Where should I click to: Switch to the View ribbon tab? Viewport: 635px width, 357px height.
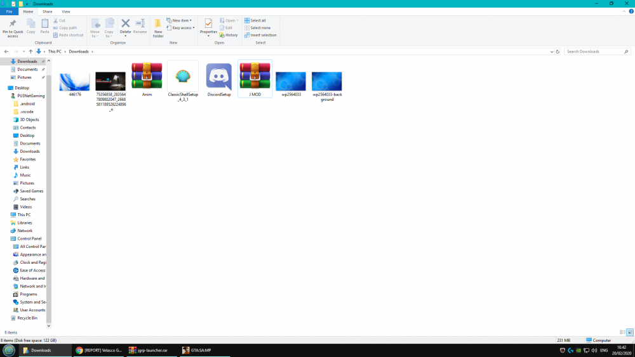(x=66, y=11)
